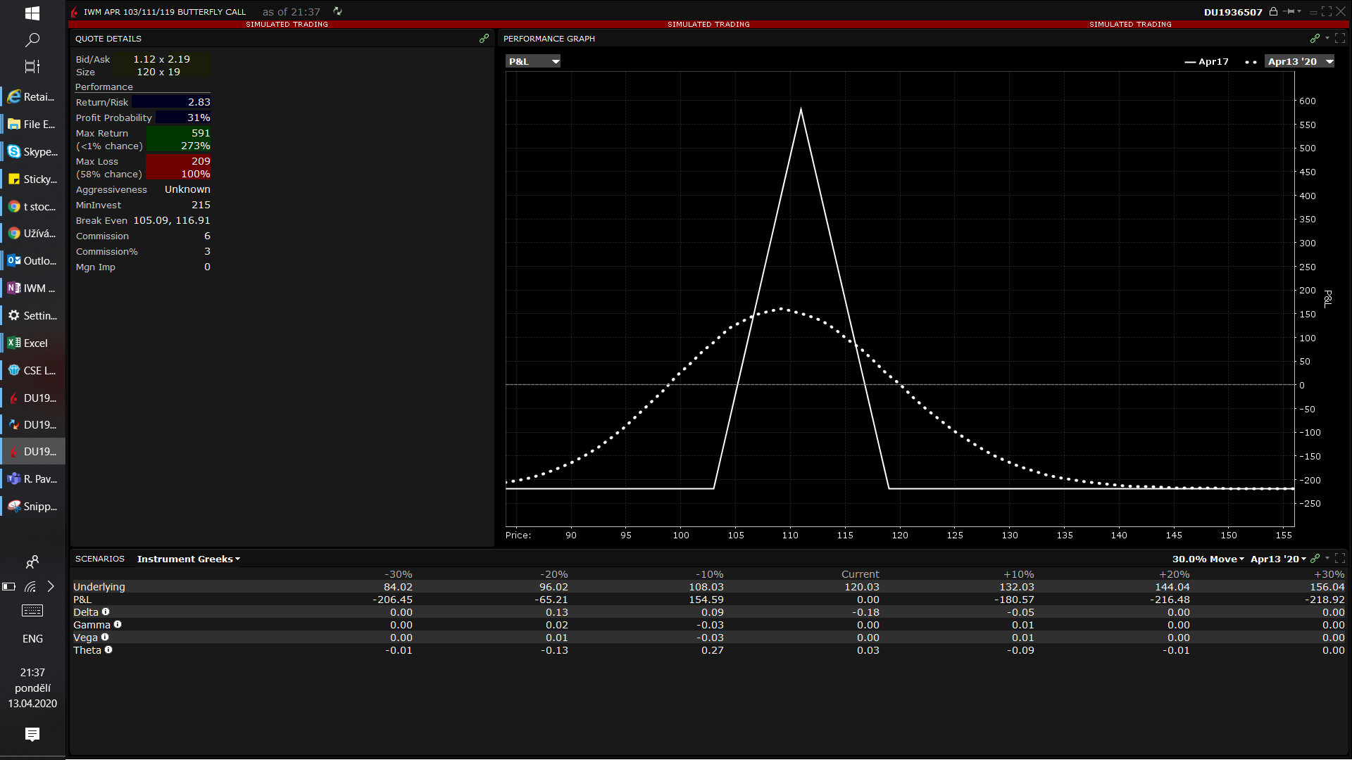
Task: Switch to Sticky Notes taskbar item
Action: coord(33,179)
